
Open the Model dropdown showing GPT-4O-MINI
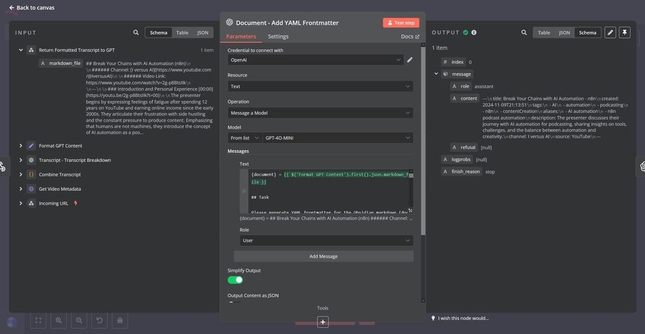(338, 138)
